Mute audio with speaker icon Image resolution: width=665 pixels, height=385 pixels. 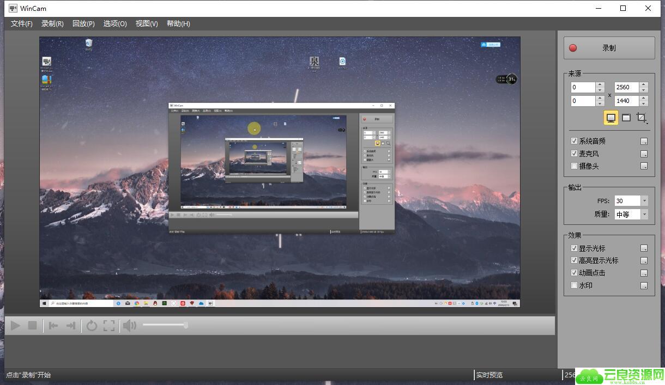tap(129, 326)
